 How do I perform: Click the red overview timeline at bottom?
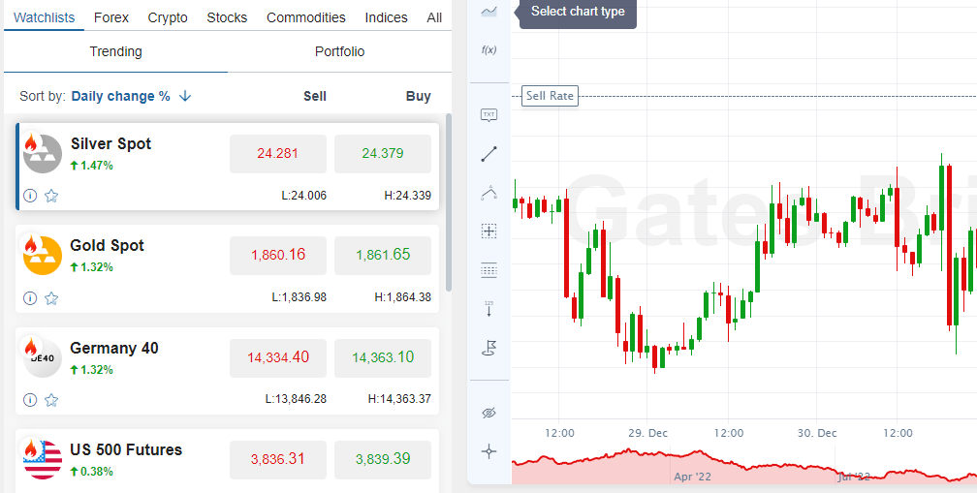pos(737,470)
